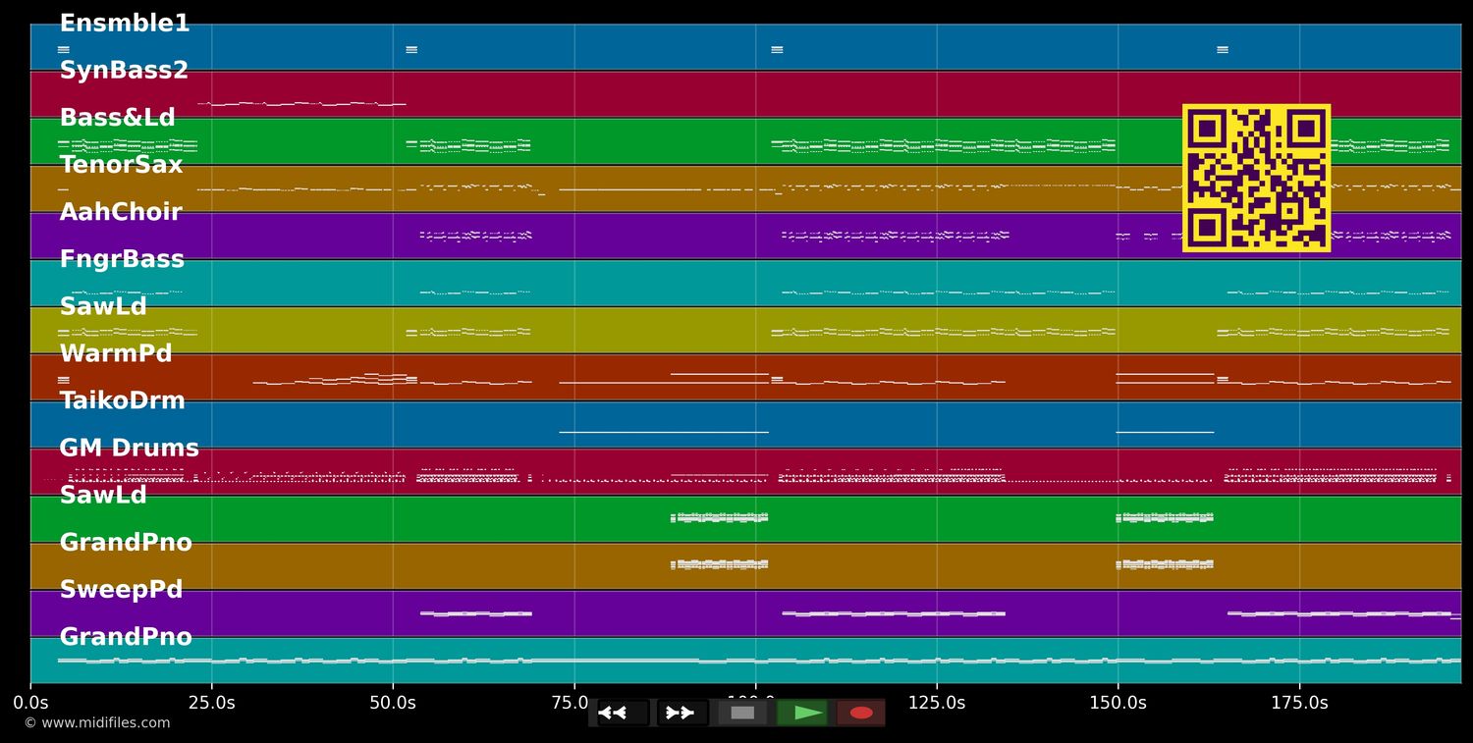The image size is (1473, 743).
Task: Select the WarmPd track label
Action: point(116,353)
